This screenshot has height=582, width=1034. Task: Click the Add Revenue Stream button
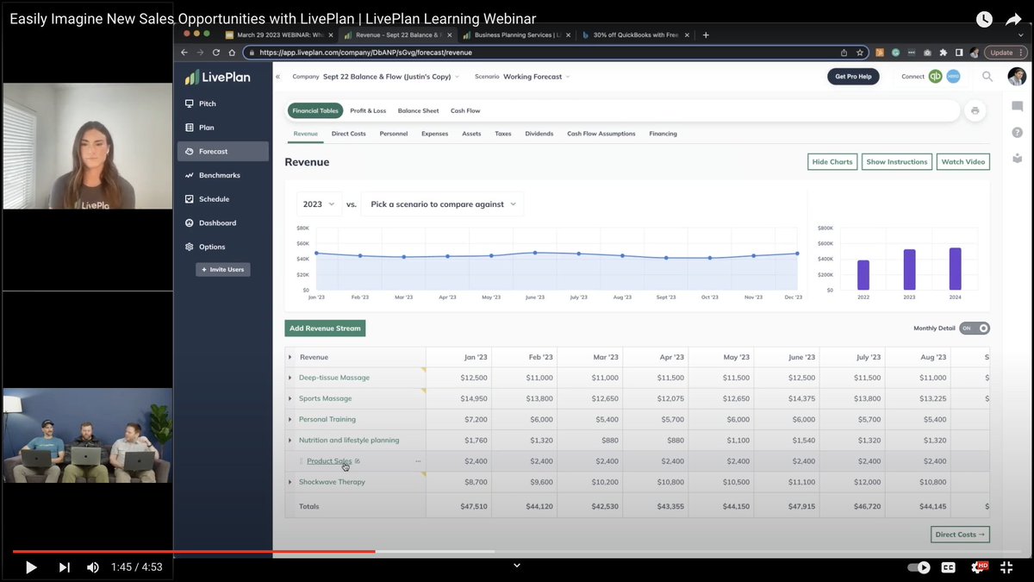[x=325, y=328]
